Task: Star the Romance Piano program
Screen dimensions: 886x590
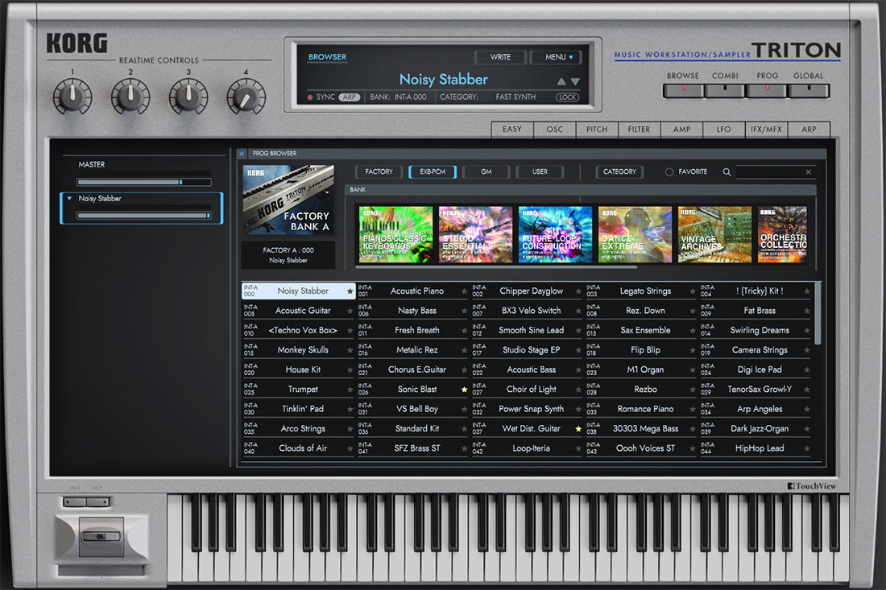Action: 693,410
